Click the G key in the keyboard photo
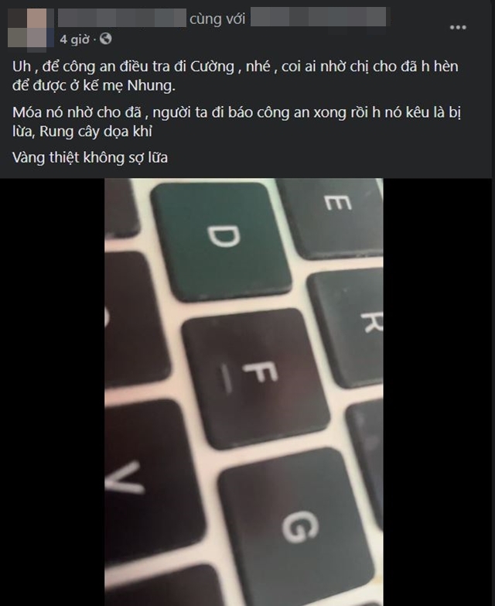This screenshot has width=495, height=606. (296, 529)
